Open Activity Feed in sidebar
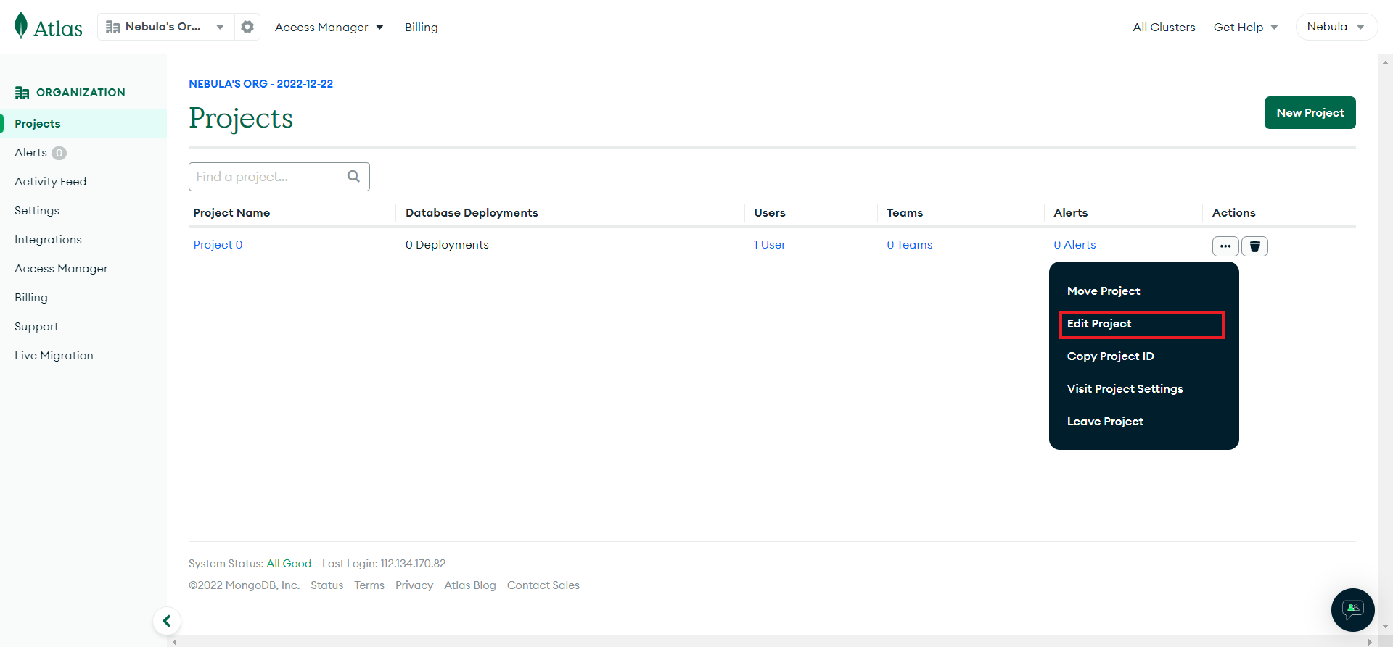 (50, 181)
